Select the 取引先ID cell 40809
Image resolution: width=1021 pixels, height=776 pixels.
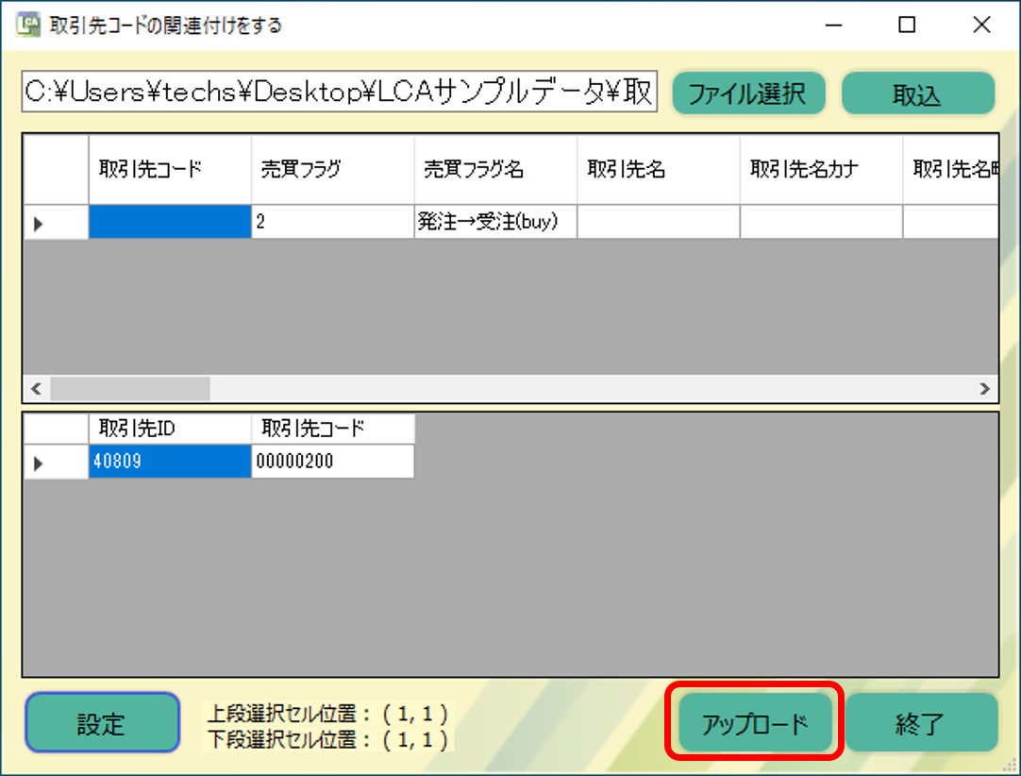170,462
